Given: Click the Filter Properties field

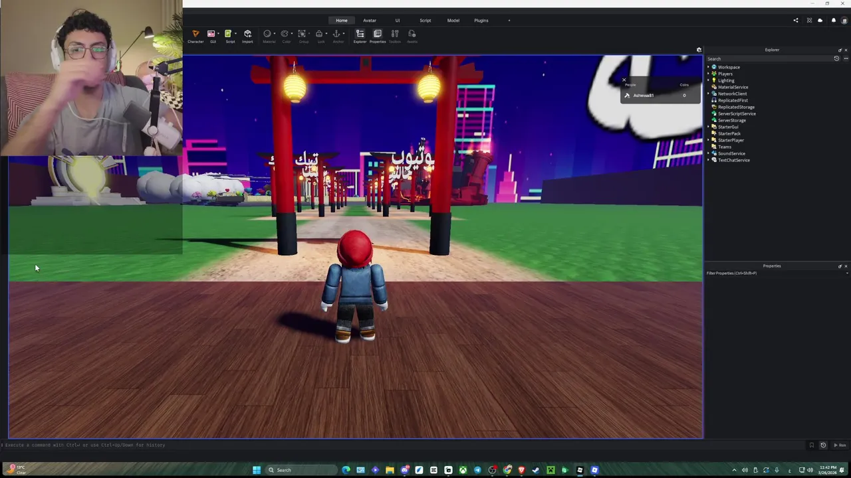Looking at the screenshot, I should 777,273.
